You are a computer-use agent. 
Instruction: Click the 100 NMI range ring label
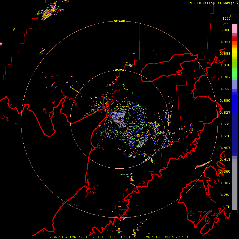pyautogui.click(x=119, y=21)
